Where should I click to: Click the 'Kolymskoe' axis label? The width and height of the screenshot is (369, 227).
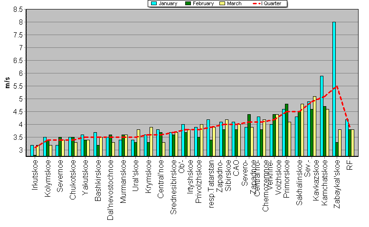[x=47, y=178]
